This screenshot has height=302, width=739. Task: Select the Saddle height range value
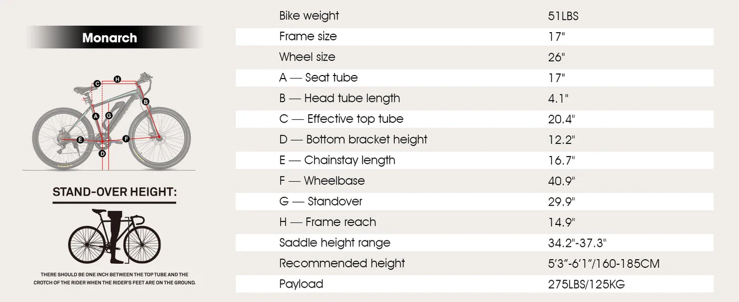tap(577, 243)
